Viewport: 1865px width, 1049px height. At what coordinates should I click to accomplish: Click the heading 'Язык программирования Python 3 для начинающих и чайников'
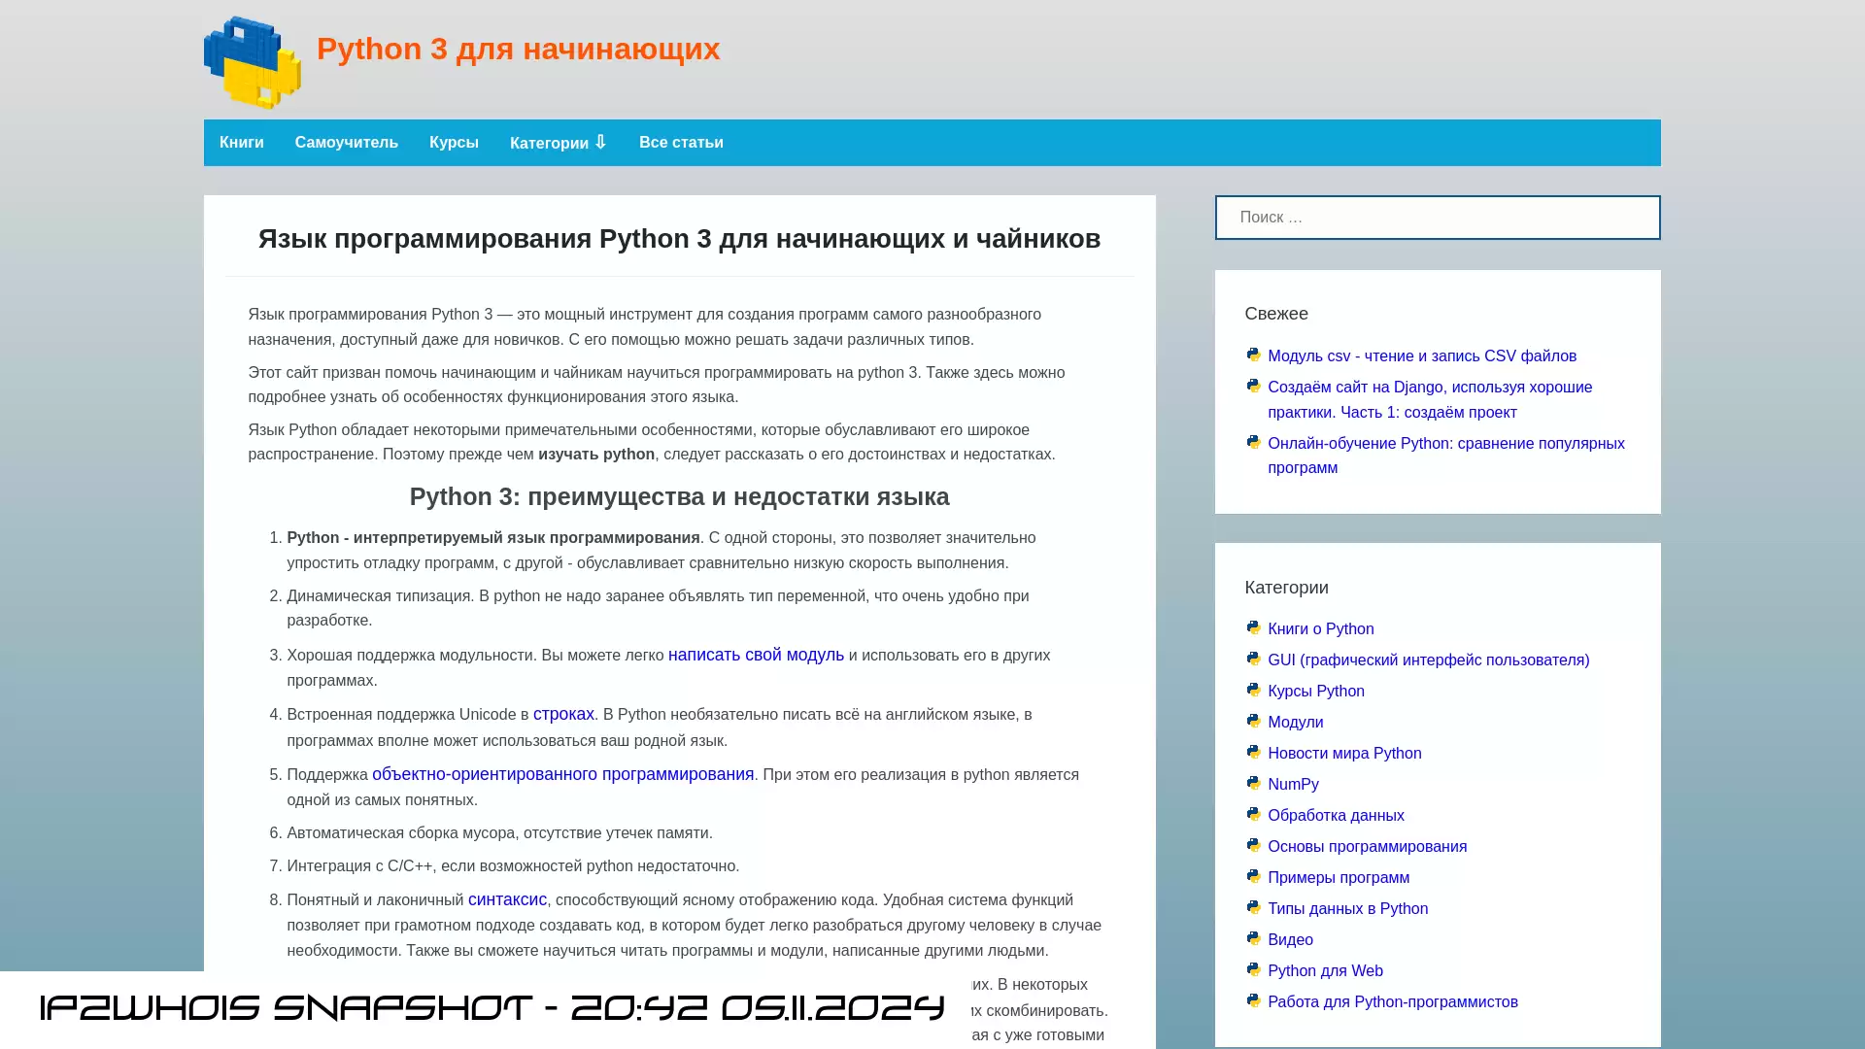[679, 239]
